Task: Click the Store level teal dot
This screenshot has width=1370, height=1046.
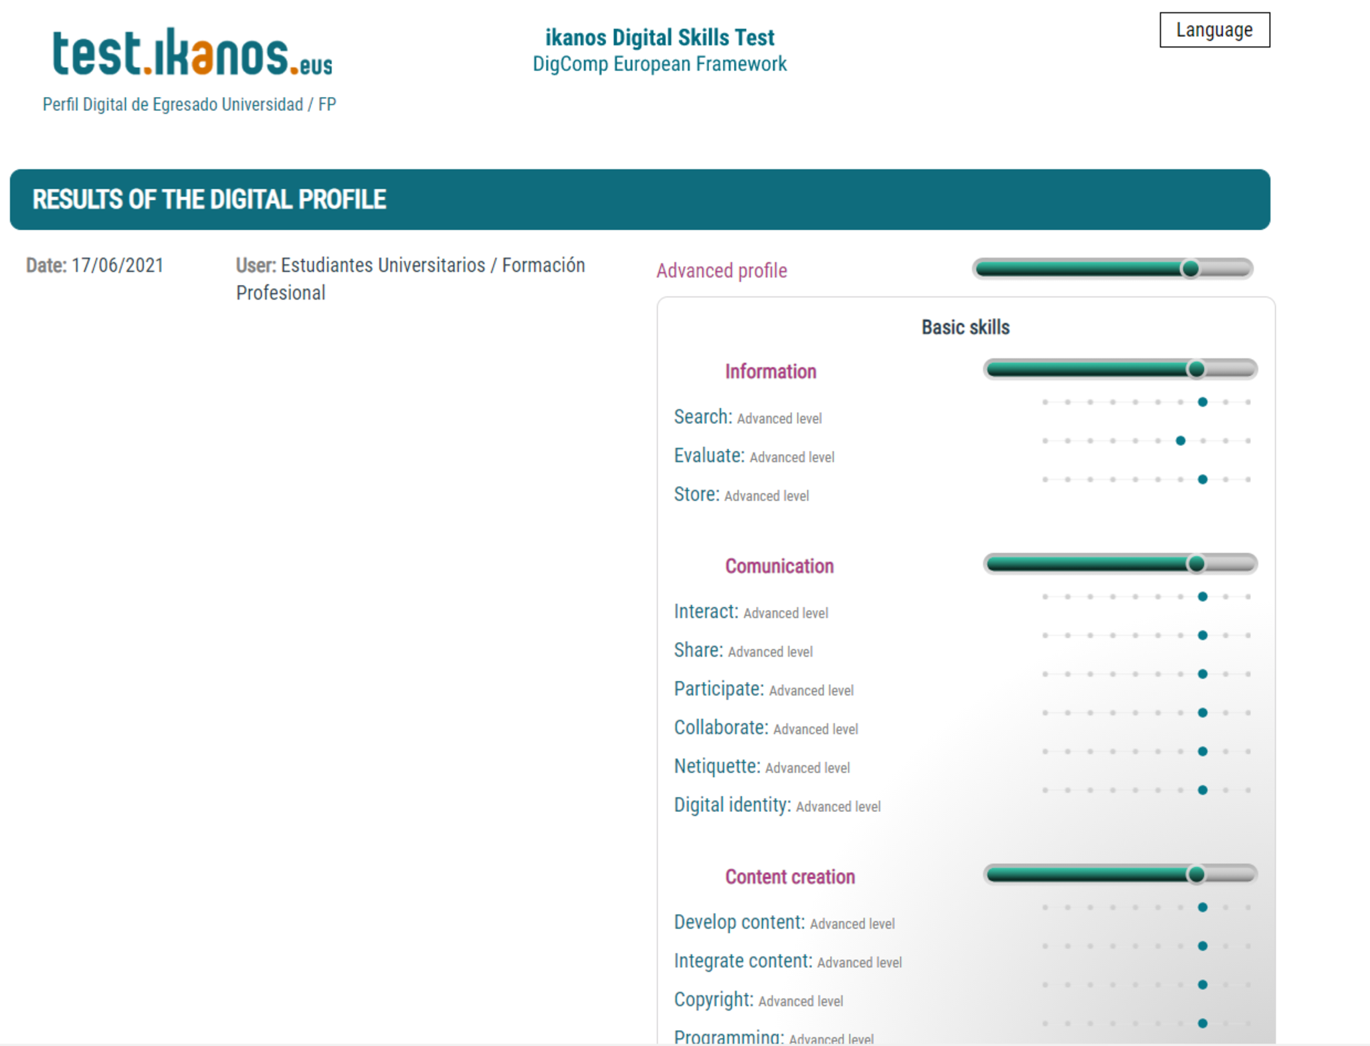Action: tap(1202, 480)
